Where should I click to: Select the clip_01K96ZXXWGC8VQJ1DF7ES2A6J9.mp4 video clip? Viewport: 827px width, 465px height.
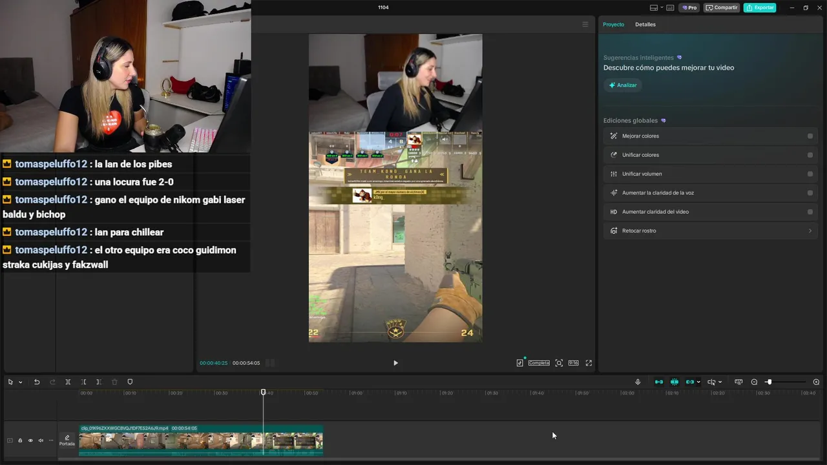coord(201,440)
